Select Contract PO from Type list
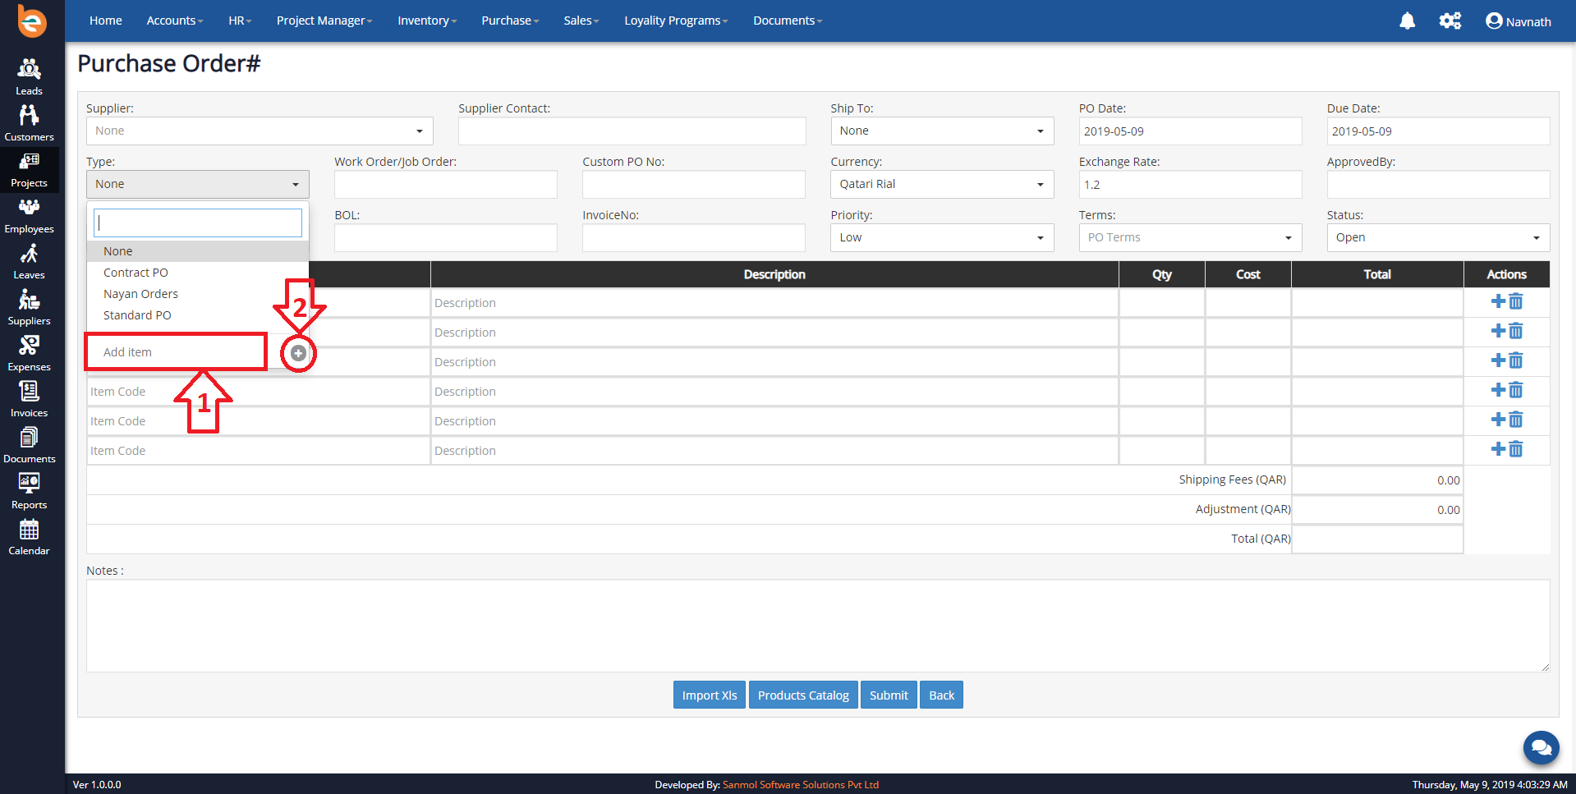 click(198, 273)
